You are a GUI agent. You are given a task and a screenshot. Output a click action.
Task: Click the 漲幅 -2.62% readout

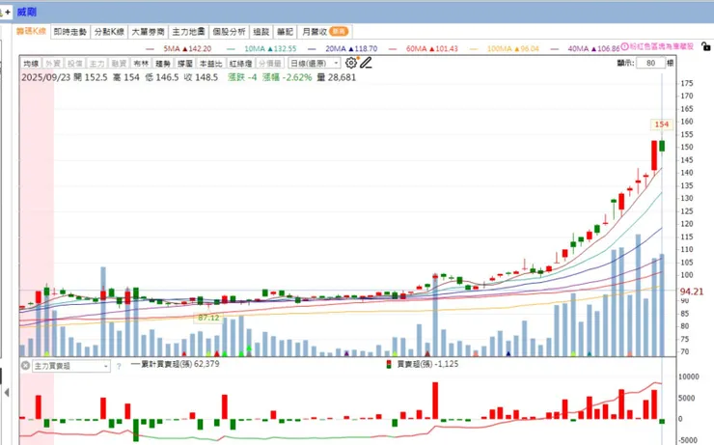coord(287,77)
